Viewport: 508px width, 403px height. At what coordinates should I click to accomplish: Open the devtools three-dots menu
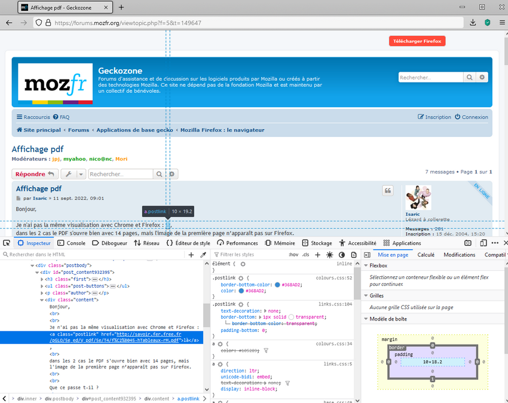[495, 243]
